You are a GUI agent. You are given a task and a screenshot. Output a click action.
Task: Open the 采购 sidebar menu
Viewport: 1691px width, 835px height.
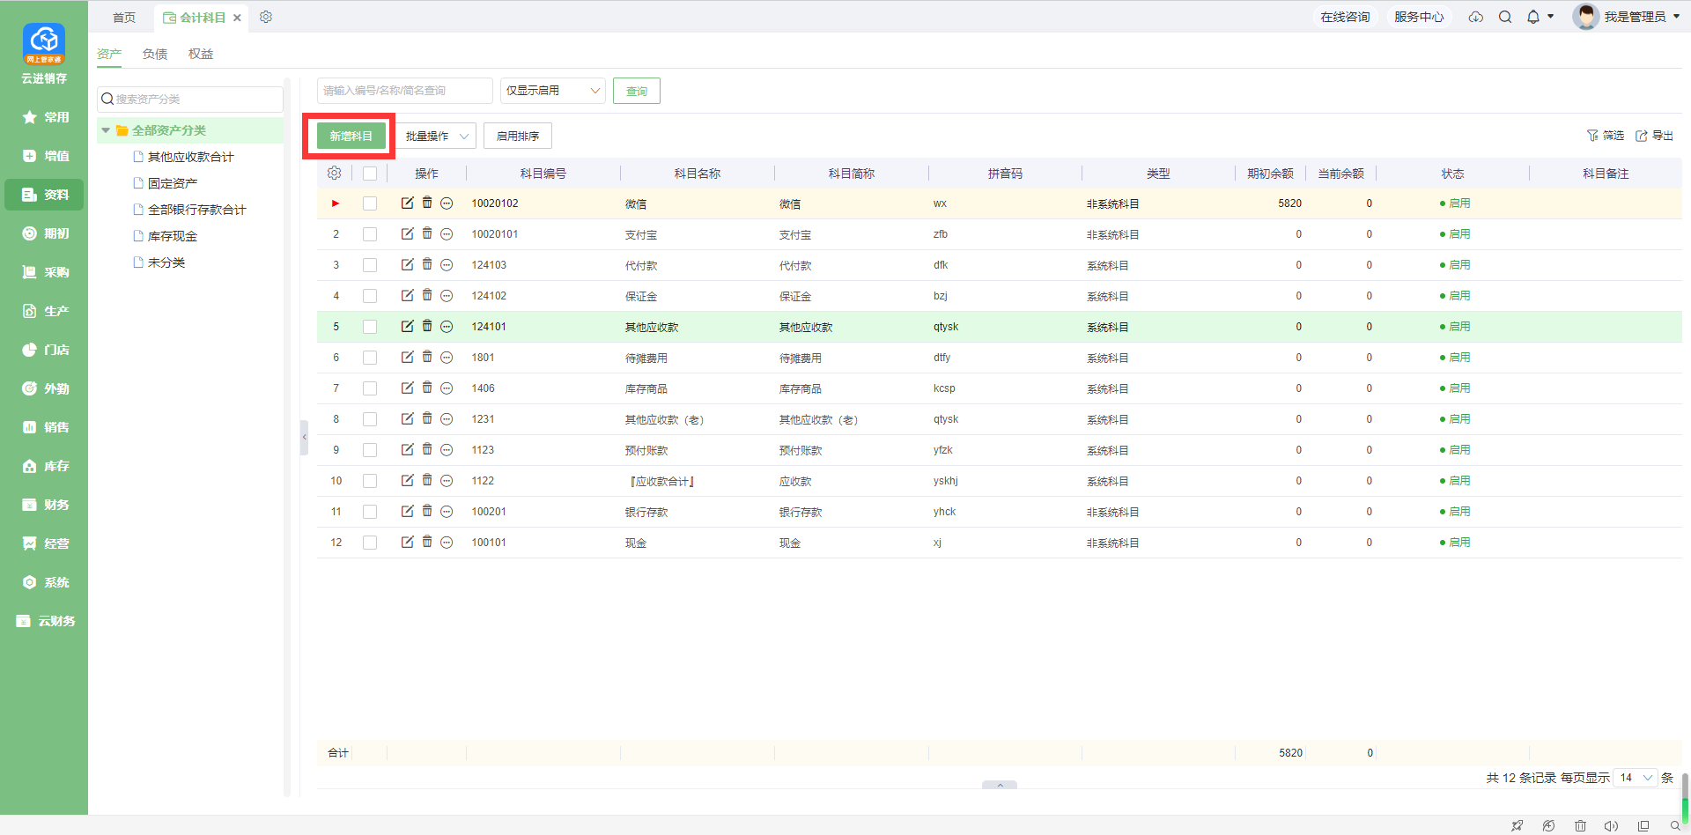pos(44,272)
